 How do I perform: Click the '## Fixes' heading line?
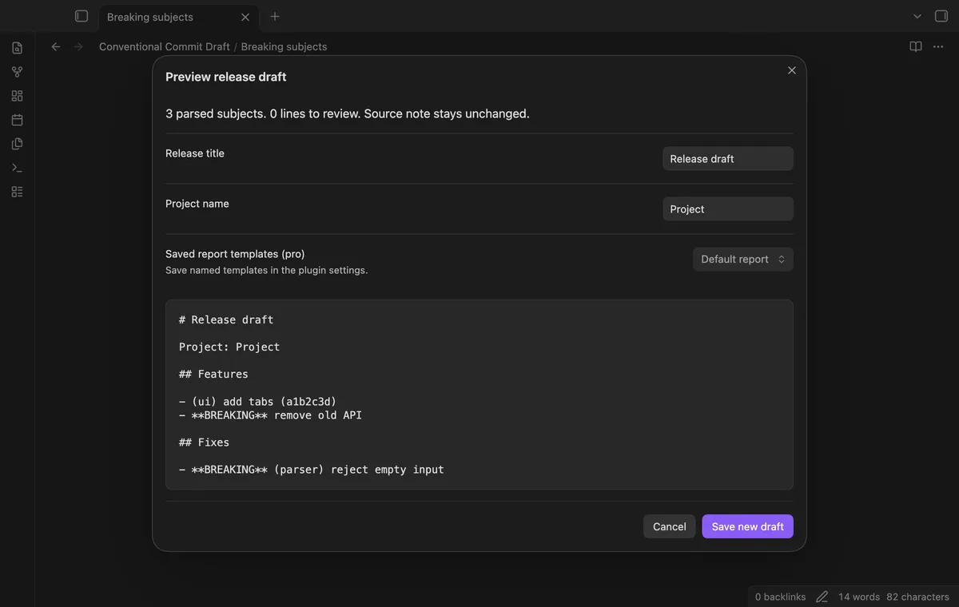204,442
